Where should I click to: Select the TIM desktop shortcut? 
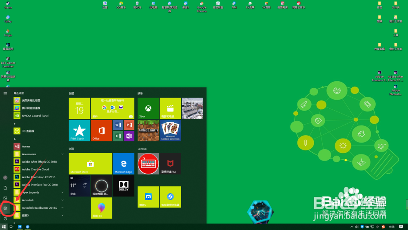234,5
